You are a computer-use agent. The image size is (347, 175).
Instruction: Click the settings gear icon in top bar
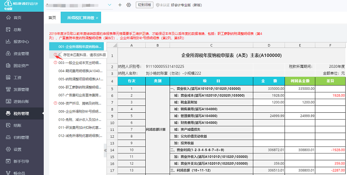pyautogui.click(x=128, y=5)
